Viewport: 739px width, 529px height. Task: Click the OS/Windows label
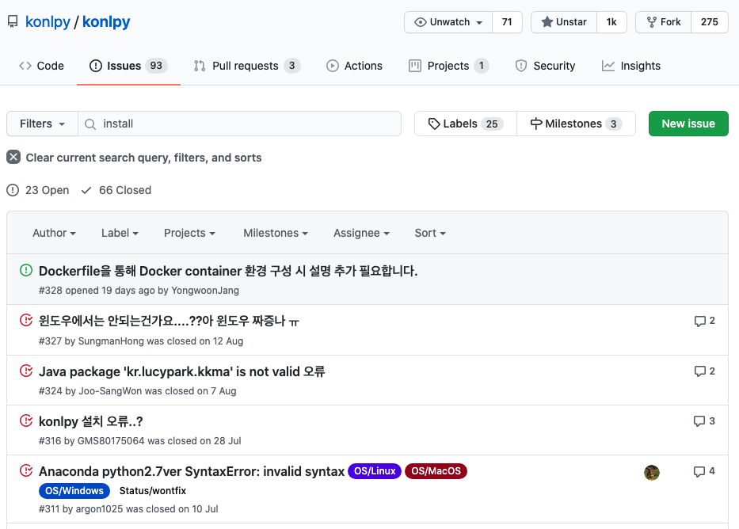coord(74,491)
